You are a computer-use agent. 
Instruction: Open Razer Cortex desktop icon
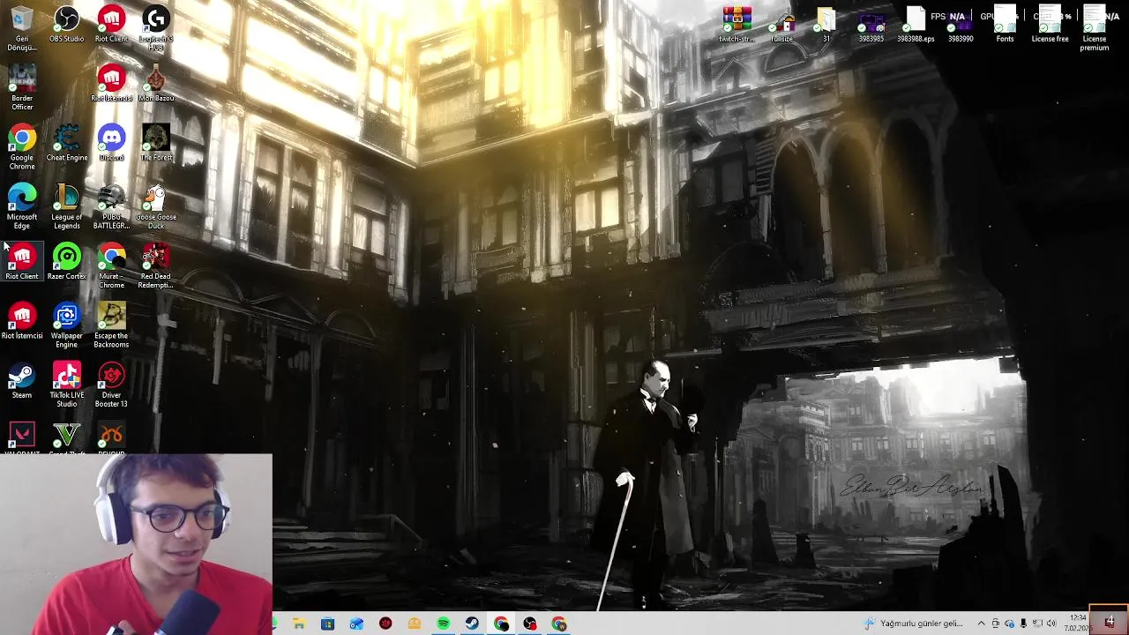click(67, 262)
